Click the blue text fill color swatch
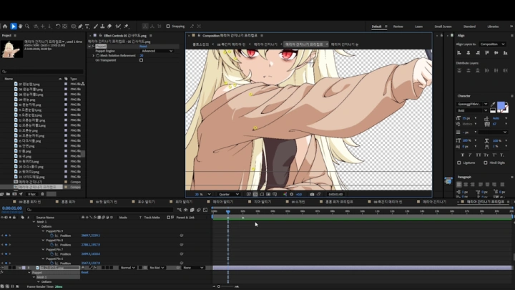 501,105
